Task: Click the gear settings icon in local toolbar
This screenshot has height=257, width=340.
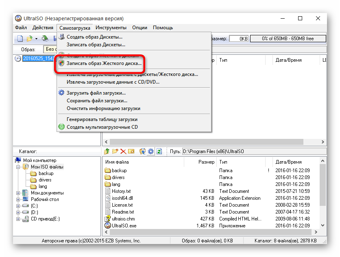Action: 151,151
